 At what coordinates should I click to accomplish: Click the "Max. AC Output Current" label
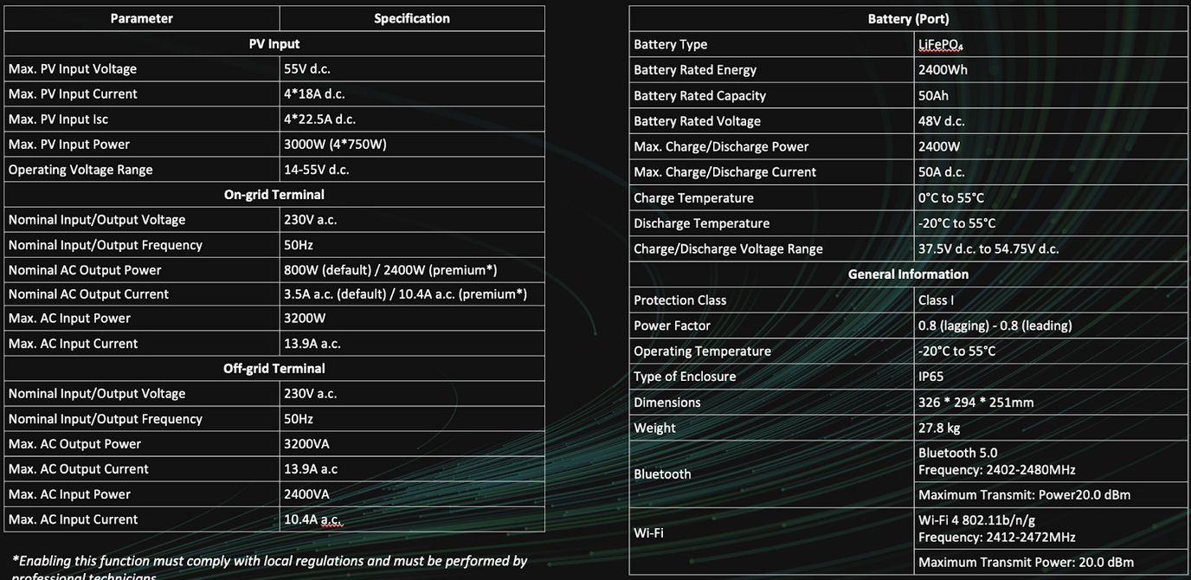coord(79,468)
